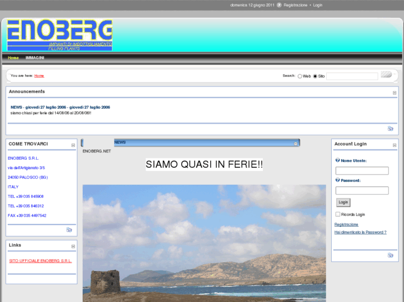Enable the Ricorda Login checkbox
This screenshot has width=404, height=302.
click(x=338, y=214)
